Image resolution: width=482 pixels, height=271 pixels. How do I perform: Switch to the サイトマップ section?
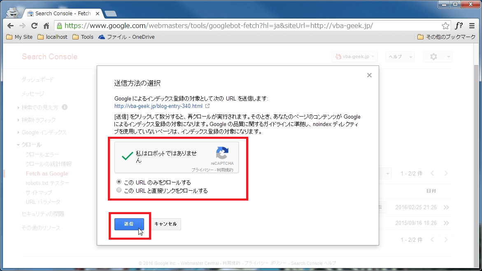(x=40, y=192)
